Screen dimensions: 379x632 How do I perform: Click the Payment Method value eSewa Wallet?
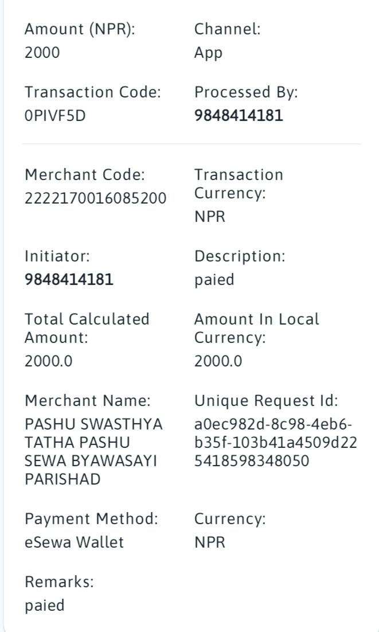point(74,542)
